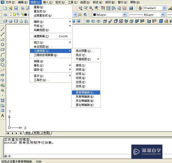Toggle layer freeze sun icon

pos(14,15)
